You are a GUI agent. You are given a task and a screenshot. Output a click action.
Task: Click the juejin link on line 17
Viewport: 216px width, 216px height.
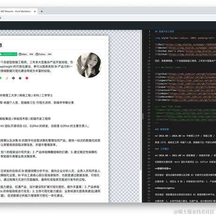coord(193,84)
